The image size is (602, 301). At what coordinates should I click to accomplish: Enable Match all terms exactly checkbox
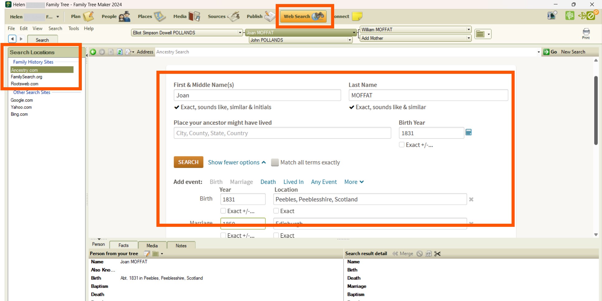coord(275,163)
